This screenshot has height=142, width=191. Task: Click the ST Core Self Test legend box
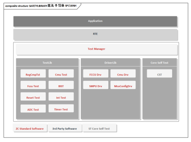[x=99, y=128]
